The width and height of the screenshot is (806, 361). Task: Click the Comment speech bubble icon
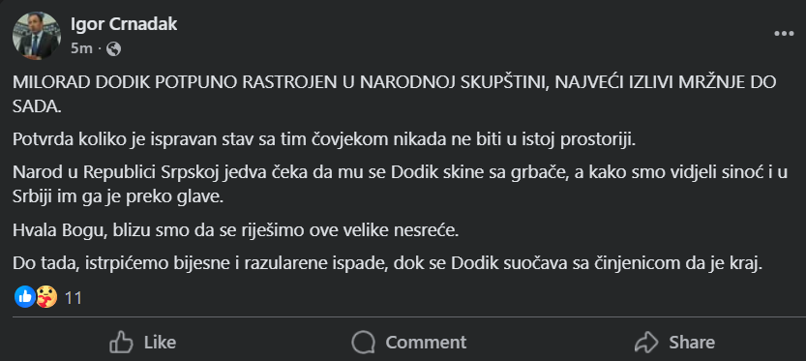364,342
